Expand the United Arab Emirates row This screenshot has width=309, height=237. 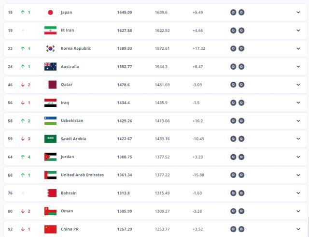(298, 175)
